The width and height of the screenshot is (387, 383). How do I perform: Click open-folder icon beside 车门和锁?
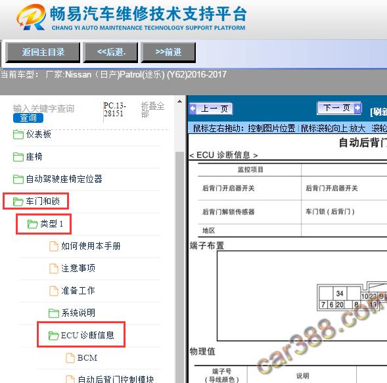(x=18, y=202)
